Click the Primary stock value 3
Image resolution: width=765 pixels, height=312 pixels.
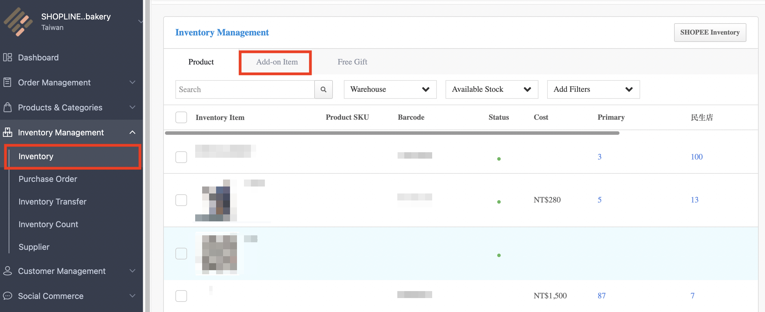599,157
